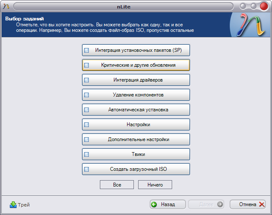Toggle the Удаление компонентов task
Viewport: 272px width, 215px height.
[87, 95]
